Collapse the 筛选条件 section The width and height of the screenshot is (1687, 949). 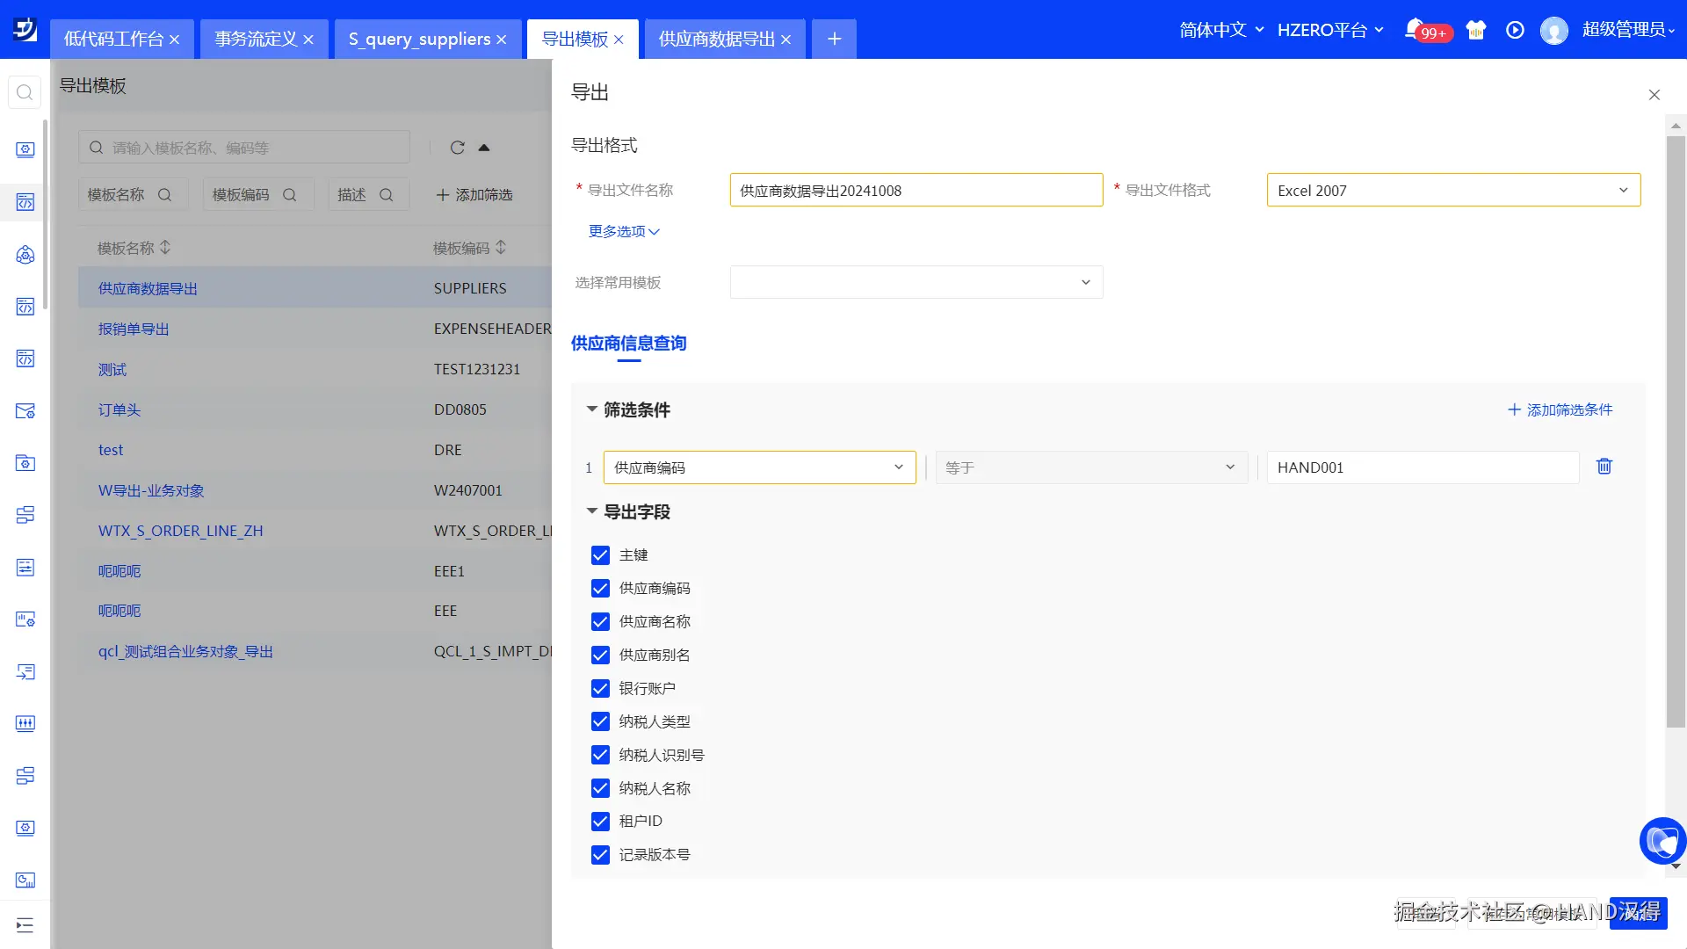[592, 409]
